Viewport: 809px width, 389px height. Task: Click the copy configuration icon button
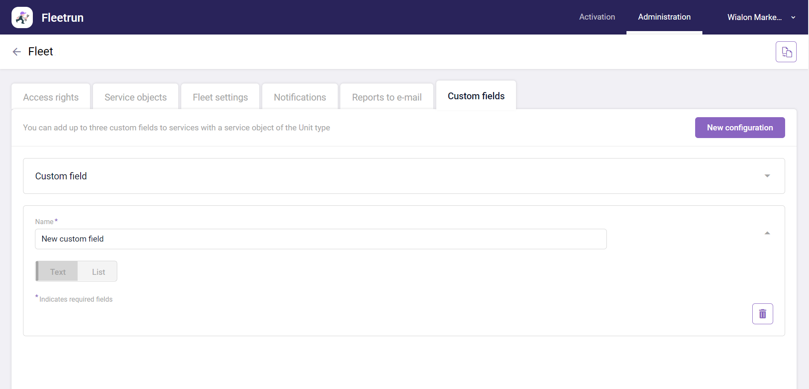(786, 52)
